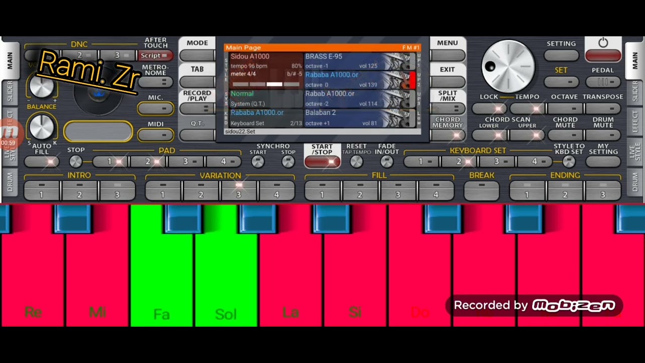Toggle the CHORD MEMORY button

447,135
